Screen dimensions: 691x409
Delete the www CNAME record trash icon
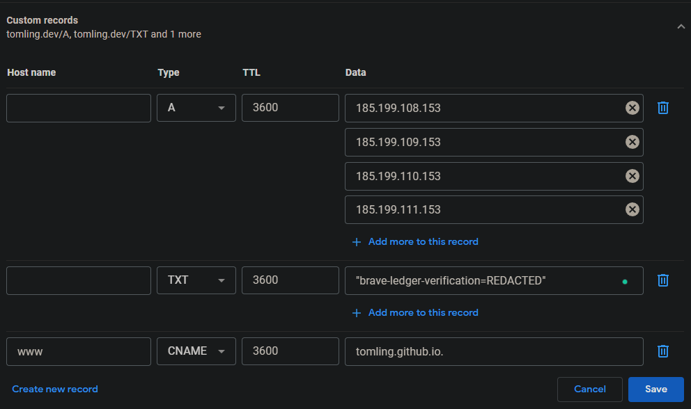point(663,351)
